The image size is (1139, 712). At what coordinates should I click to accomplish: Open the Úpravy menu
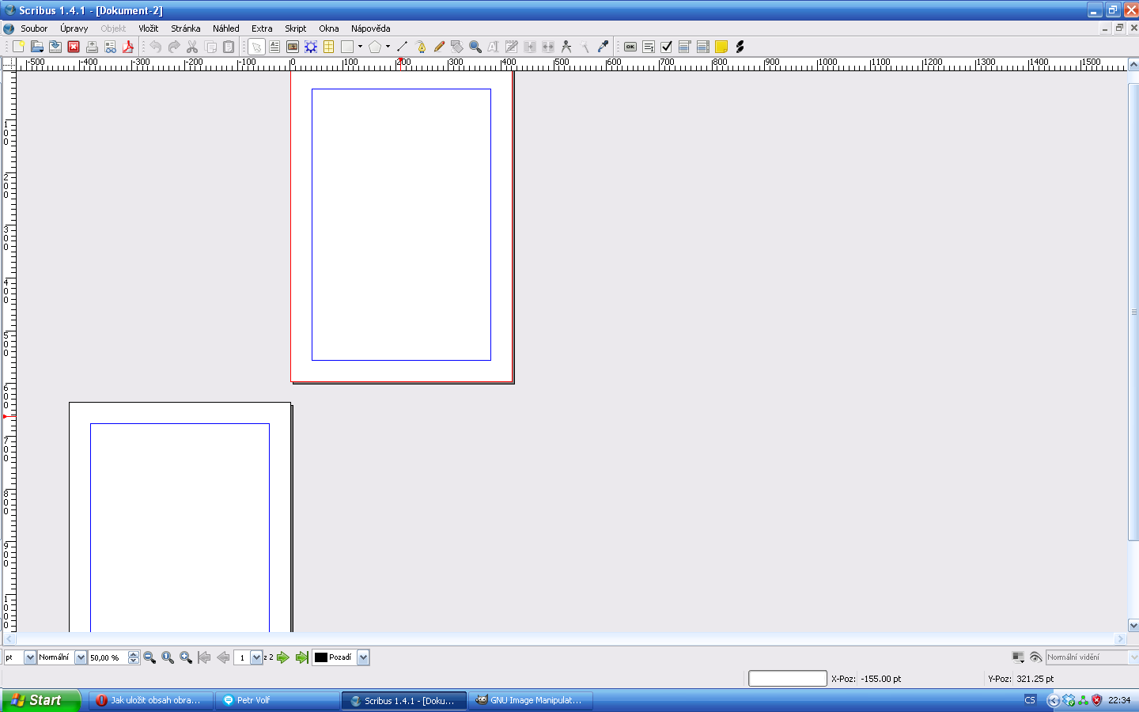click(x=74, y=28)
